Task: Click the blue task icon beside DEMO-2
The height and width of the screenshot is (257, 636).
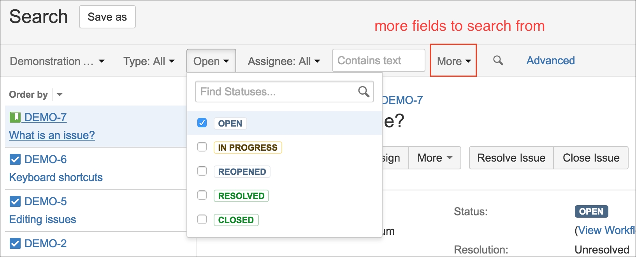Action: 15,243
